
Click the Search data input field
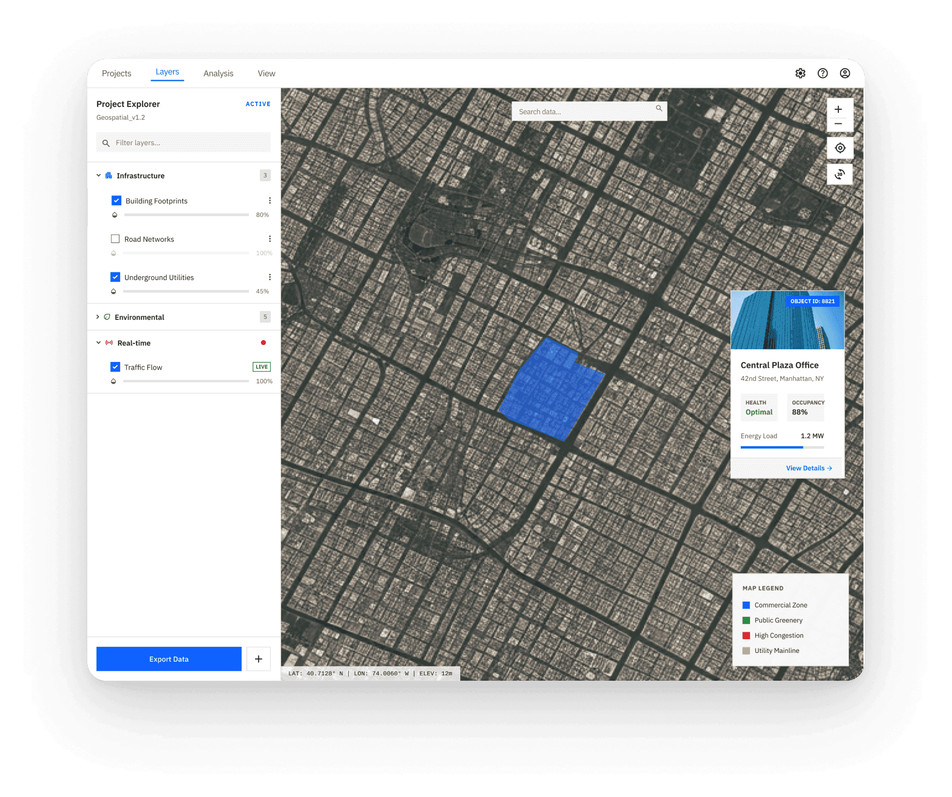[x=589, y=111]
